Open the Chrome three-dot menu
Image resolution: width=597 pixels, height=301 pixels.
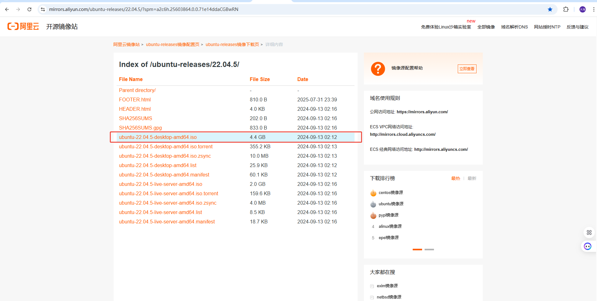pos(594,9)
